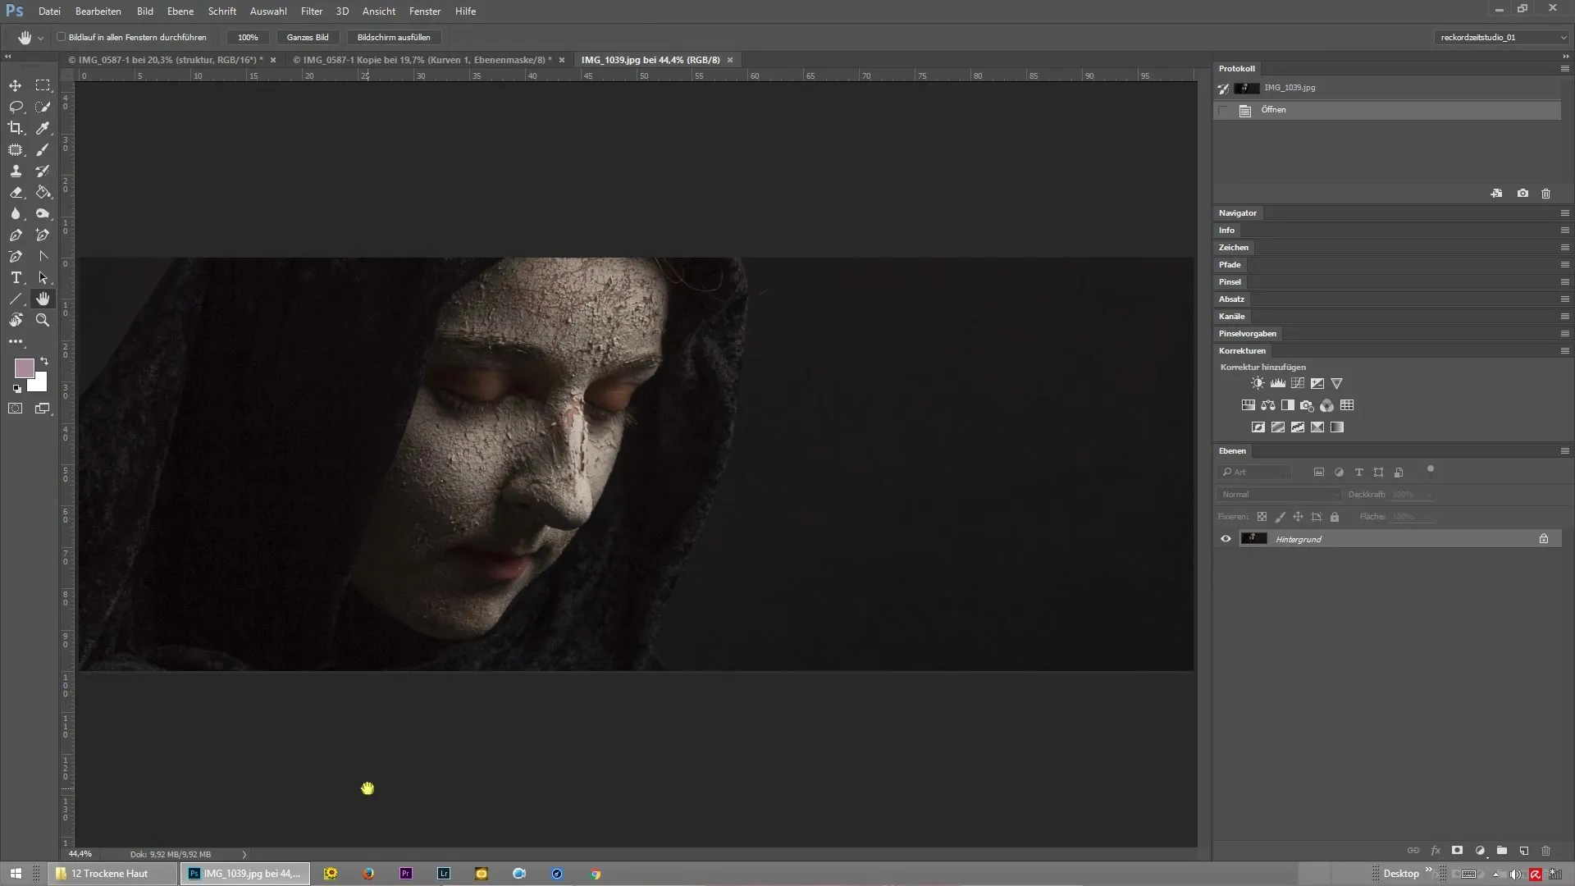This screenshot has height=886, width=1575.
Task: Delete current state in Protokoll panel
Action: click(1545, 194)
